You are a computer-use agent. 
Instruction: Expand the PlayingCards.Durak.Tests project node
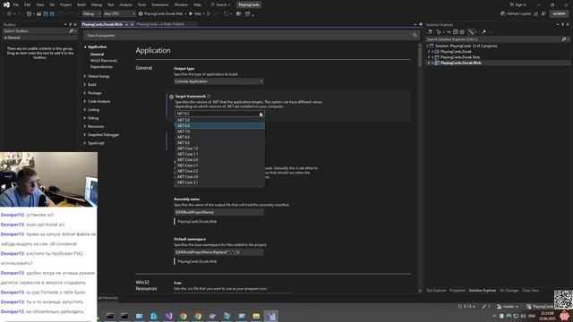click(x=429, y=57)
